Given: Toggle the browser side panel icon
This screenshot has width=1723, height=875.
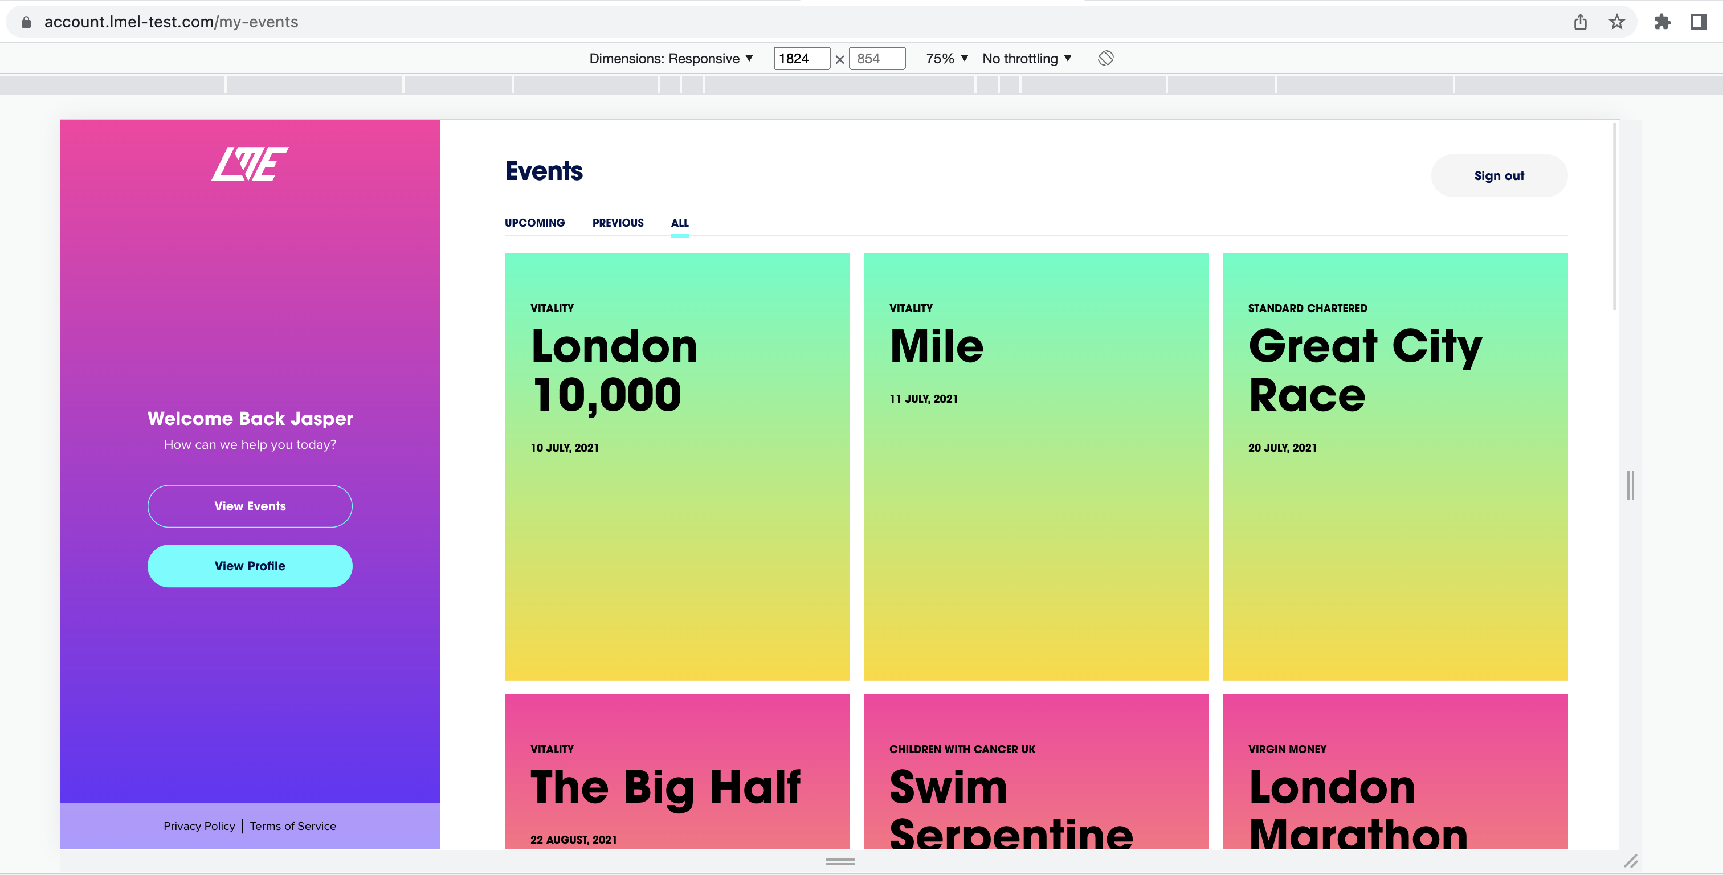Looking at the screenshot, I should tap(1699, 22).
